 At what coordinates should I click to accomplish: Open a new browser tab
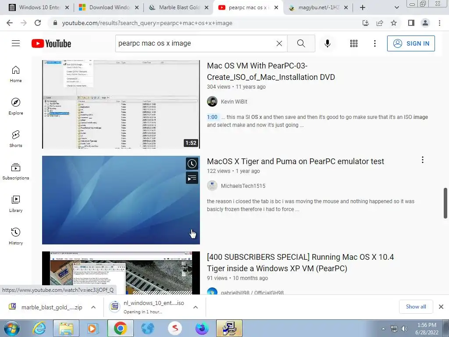click(x=363, y=7)
